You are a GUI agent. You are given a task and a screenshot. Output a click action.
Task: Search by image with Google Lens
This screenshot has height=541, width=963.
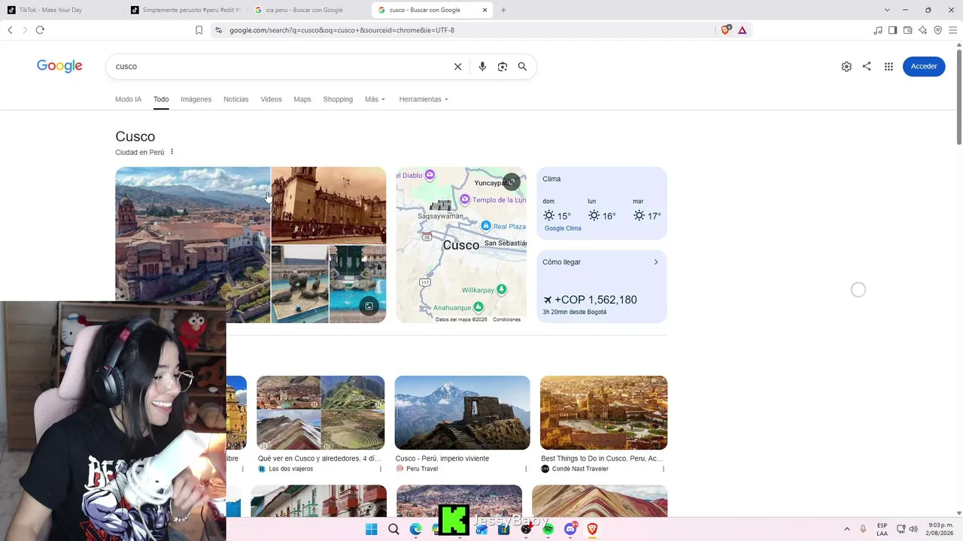(503, 67)
